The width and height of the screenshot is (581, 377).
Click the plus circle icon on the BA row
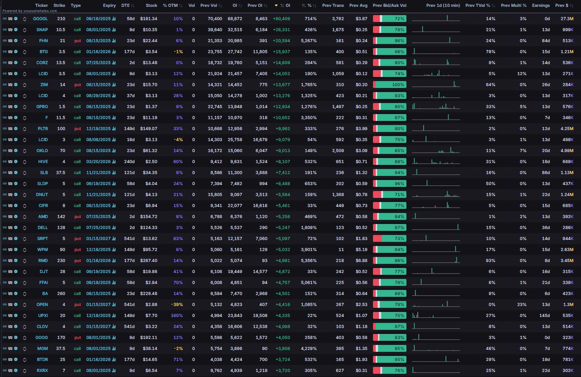point(16,292)
